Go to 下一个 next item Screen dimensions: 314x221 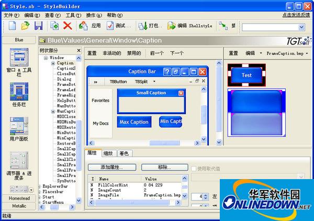177,53
